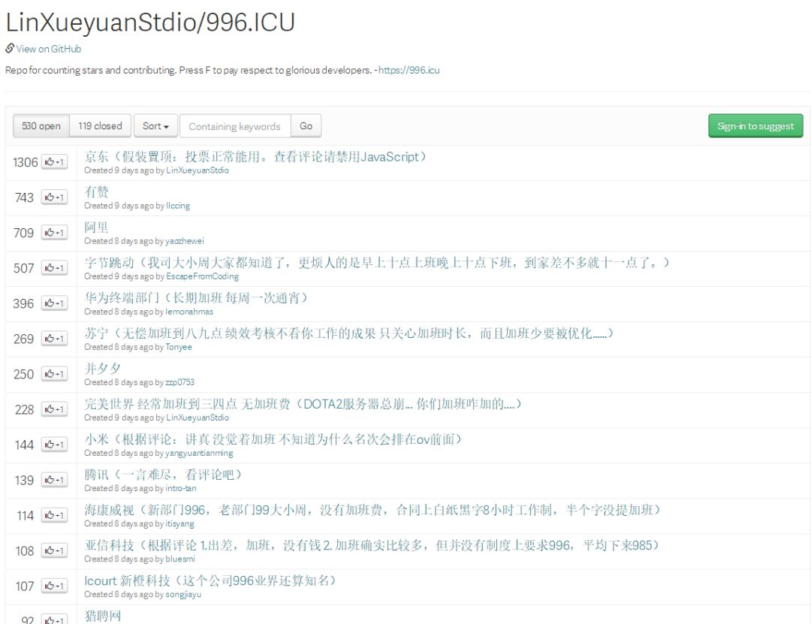The width and height of the screenshot is (811, 624).
Task: Click the vote count 709
Action: click(24, 233)
